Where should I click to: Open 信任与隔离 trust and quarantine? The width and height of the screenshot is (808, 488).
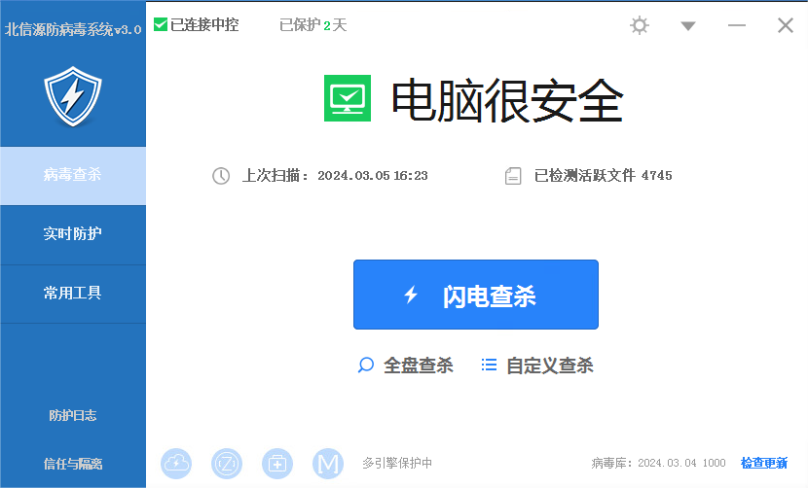[72, 464]
